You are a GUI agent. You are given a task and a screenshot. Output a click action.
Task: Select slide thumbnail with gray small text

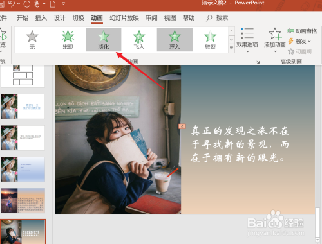pyautogui.click(x=23, y=138)
